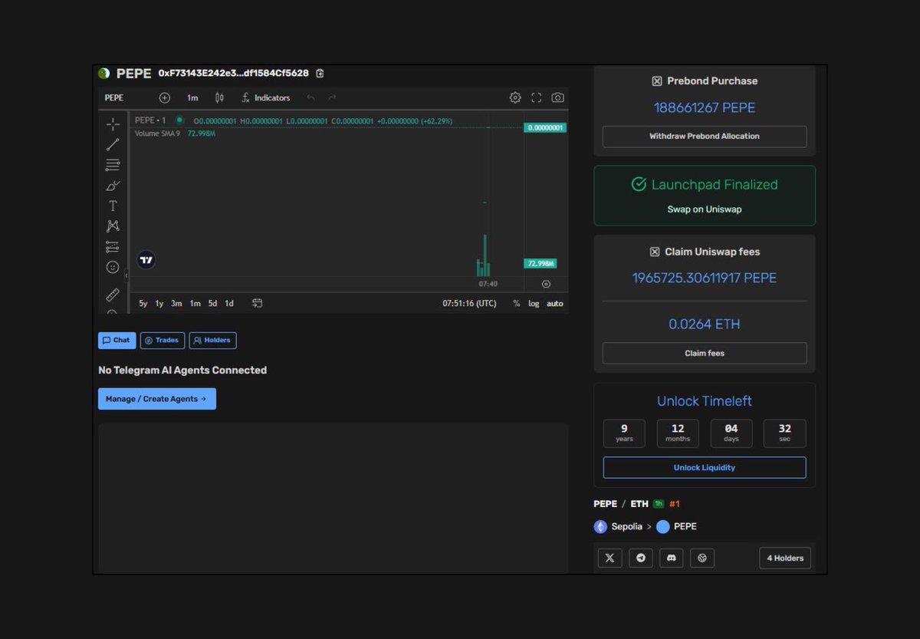Select the crosshair cursor tool
The height and width of the screenshot is (639, 920).
click(x=113, y=124)
